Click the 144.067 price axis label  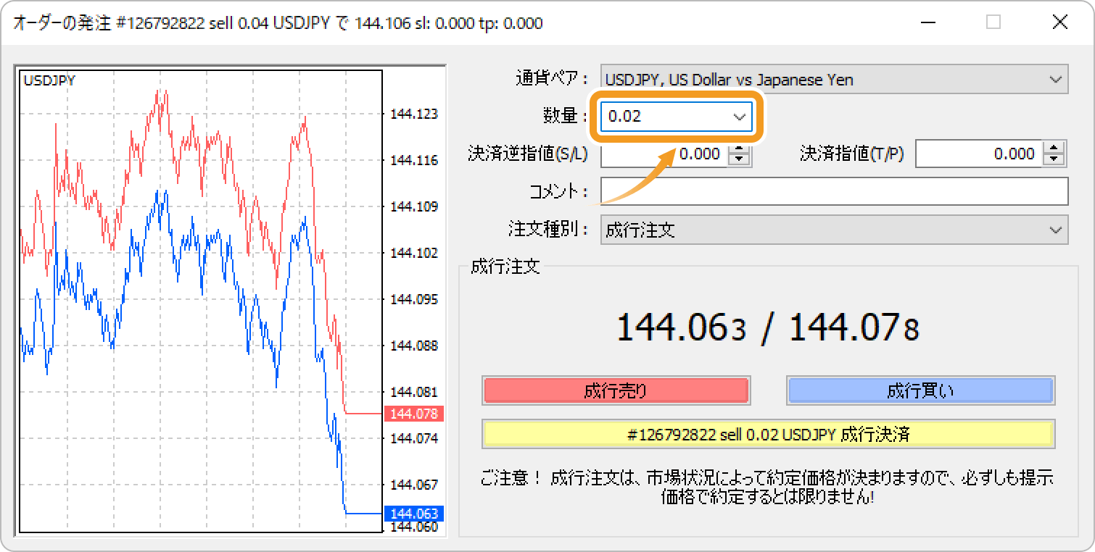[x=414, y=484]
